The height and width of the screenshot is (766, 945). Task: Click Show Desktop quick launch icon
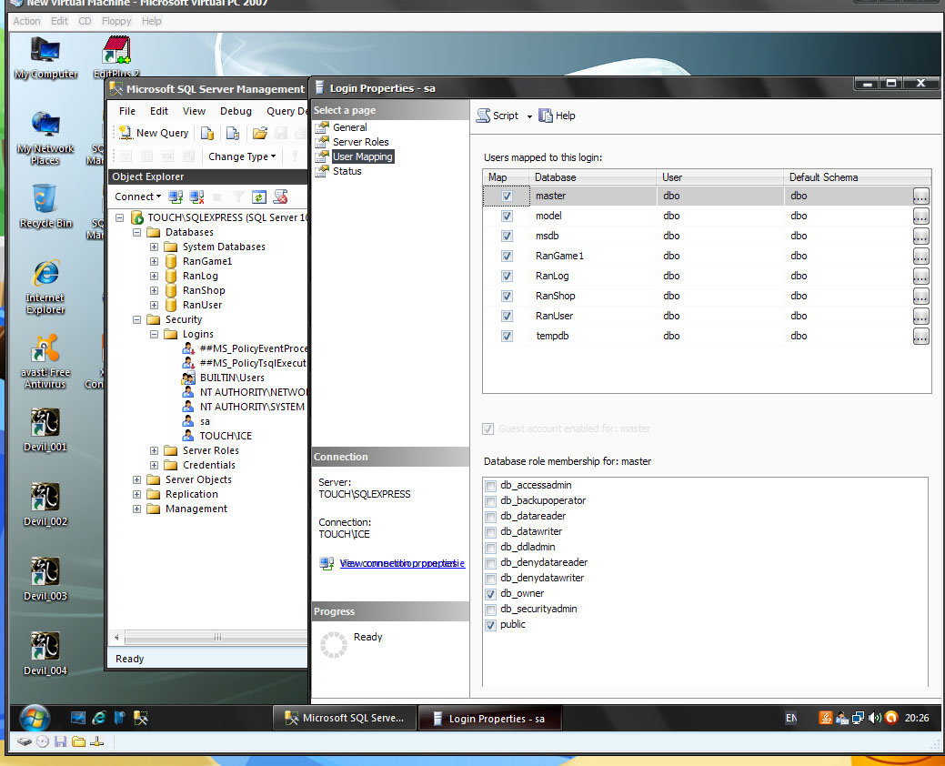(77, 718)
